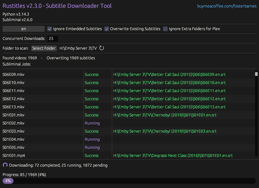The image size is (259, 188).
Task: Click the progress bar at the bottom
Action: pos(129,181)
